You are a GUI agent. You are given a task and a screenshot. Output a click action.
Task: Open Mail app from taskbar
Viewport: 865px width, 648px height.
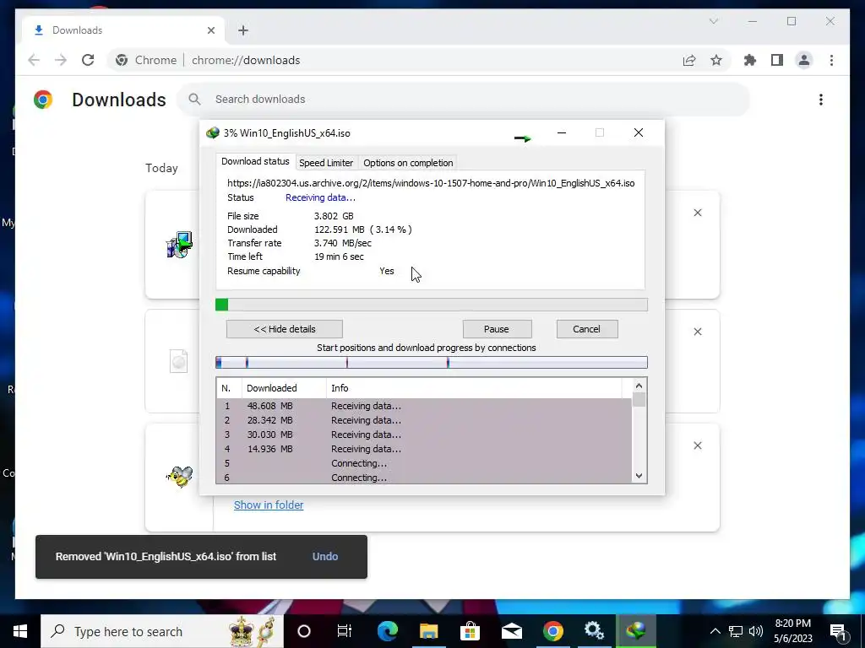point(511,631)
